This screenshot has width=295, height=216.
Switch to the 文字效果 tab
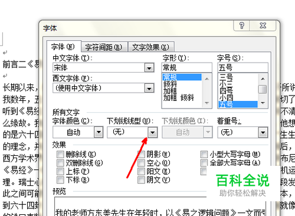point(150,47)
